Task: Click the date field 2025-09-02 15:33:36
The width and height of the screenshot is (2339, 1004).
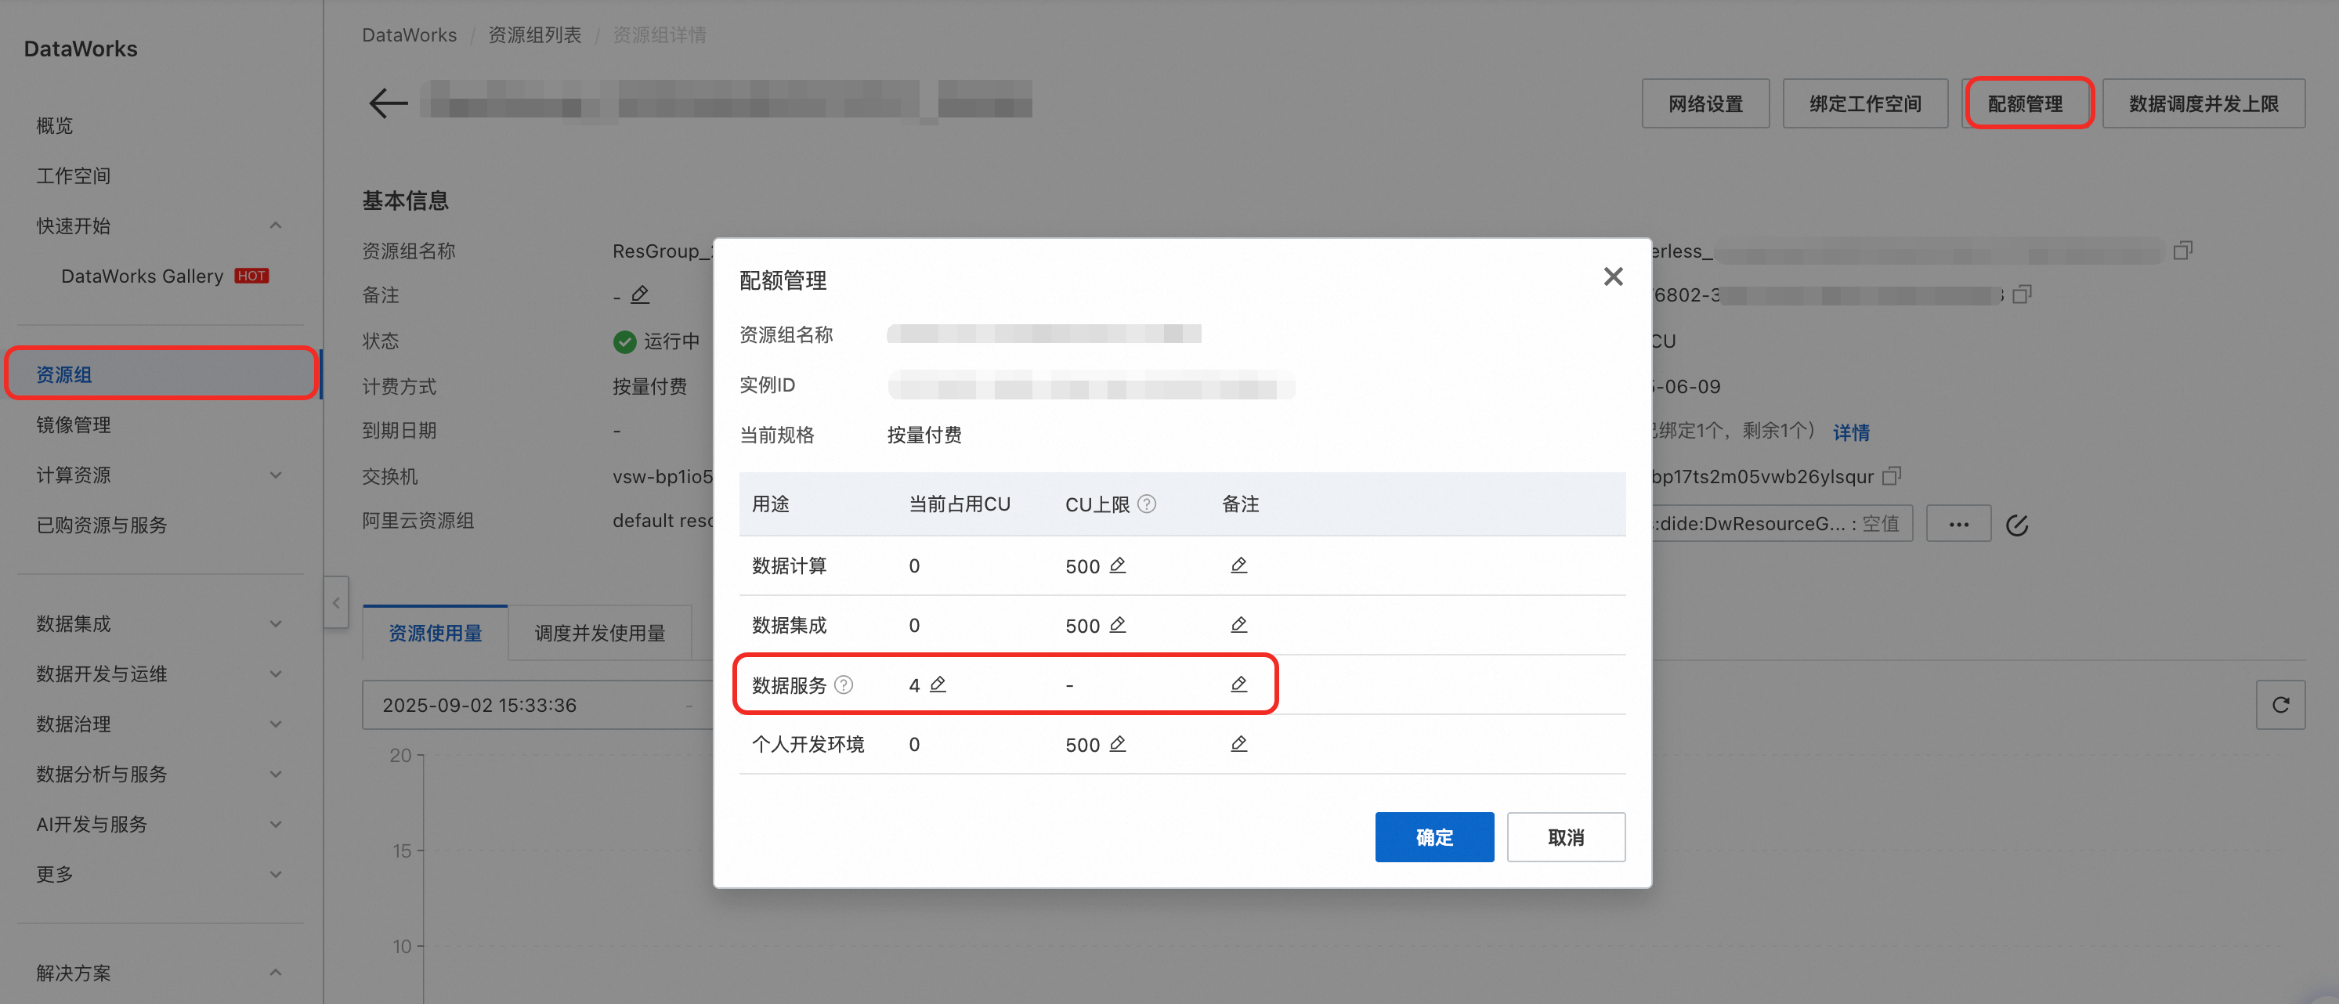Action: click(x=479, y=704)
